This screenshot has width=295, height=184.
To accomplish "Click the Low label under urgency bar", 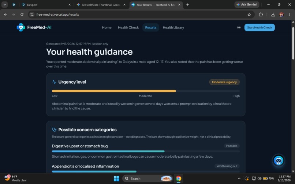I will pos(55,96).
